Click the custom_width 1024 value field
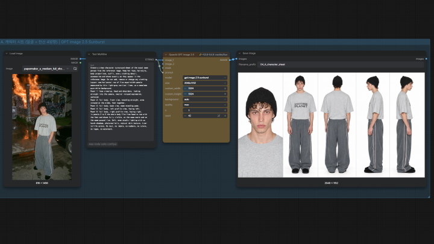The image size is (434, 244). [x=205, y=89]
